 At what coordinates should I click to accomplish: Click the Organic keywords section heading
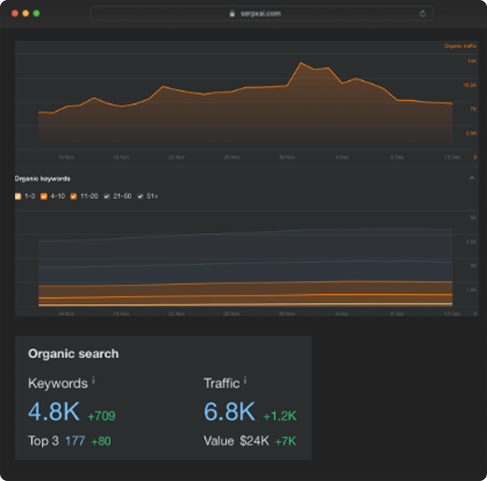pos(43,179)
